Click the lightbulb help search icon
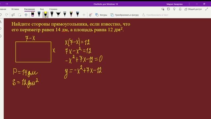 click(174, 9)
